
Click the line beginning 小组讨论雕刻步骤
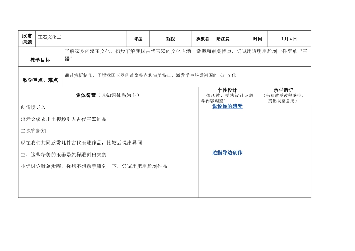[x=94, y=166]
